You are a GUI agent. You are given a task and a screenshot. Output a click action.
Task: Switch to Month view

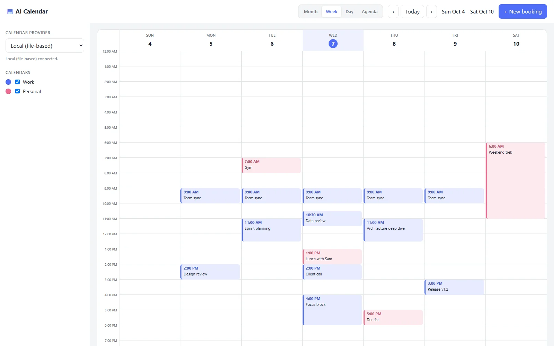tap(311, 11)
